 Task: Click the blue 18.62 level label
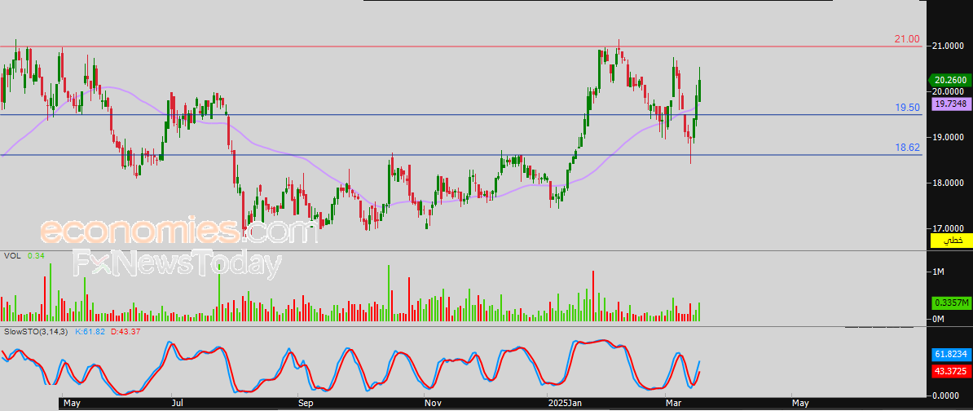[907, 148]
